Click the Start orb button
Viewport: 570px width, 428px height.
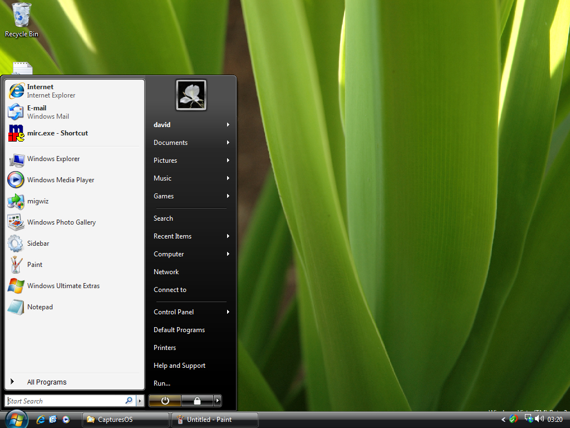16,419
